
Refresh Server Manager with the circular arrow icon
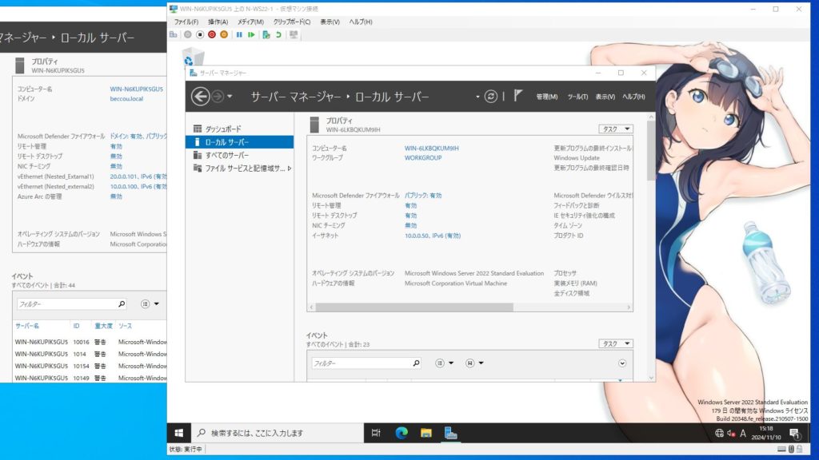click(491, 96)
